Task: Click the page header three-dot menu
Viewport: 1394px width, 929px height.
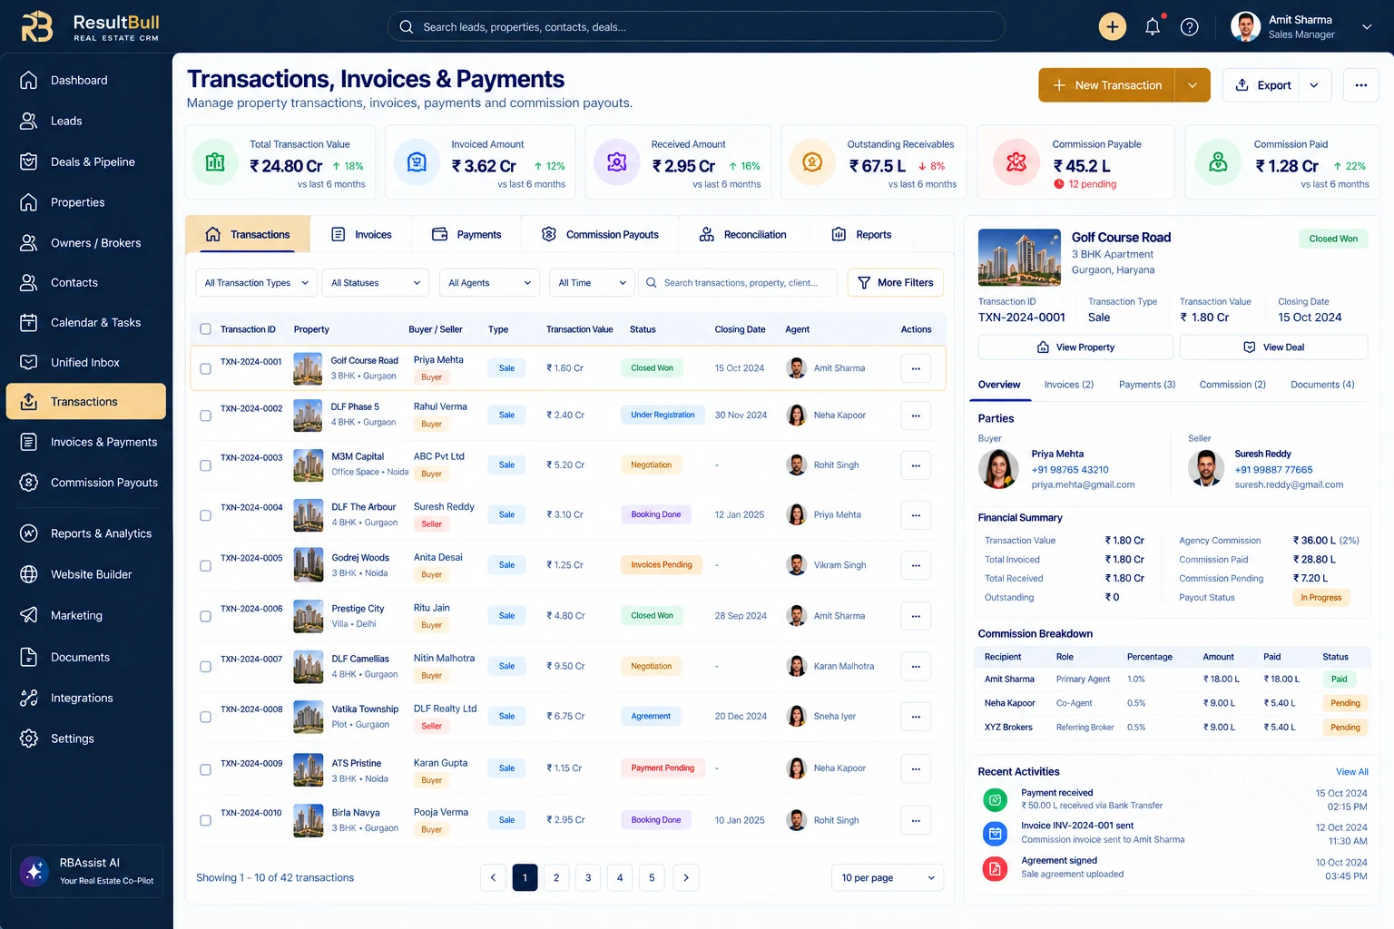Action: pyautogui.click(x=1360, y=85)
